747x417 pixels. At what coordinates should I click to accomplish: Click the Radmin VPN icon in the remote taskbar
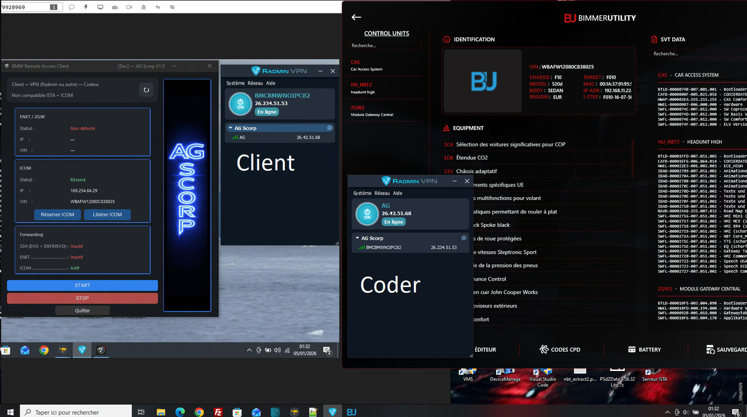pos(82,350)
